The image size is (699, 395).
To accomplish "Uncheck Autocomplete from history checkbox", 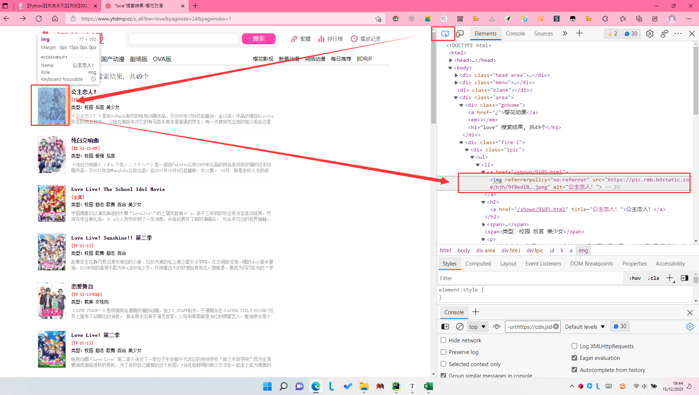I will 574,370.
